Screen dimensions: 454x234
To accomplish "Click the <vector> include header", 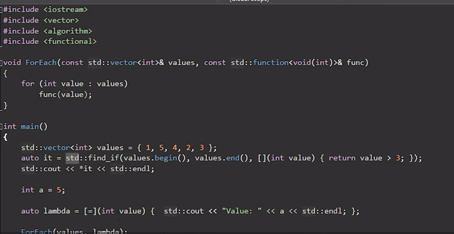I will [x=61, y=20].
